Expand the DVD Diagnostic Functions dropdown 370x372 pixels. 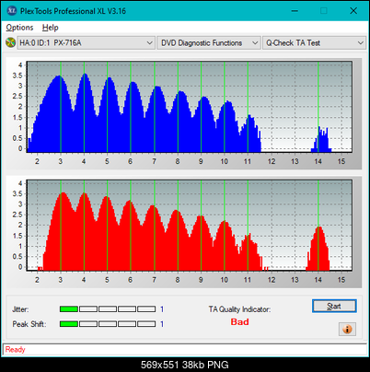209,43
